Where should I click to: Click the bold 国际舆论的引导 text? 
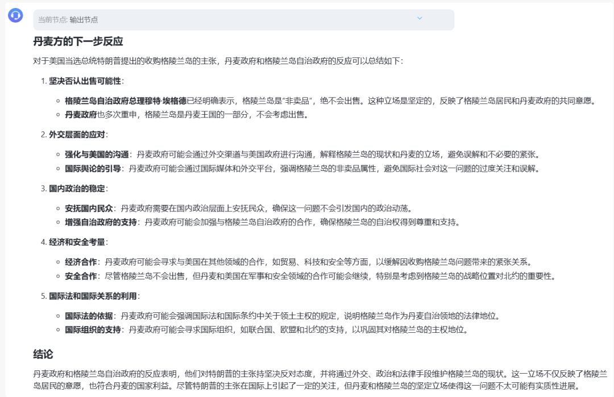[x=93, y=168]
